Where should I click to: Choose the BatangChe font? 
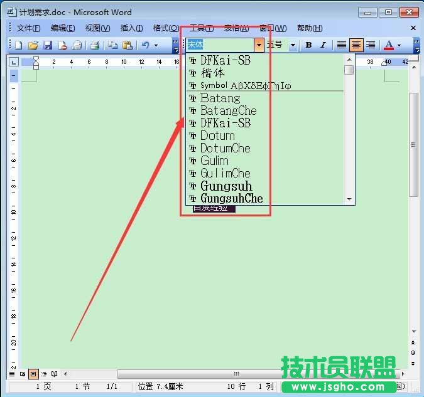click(265, 111)
